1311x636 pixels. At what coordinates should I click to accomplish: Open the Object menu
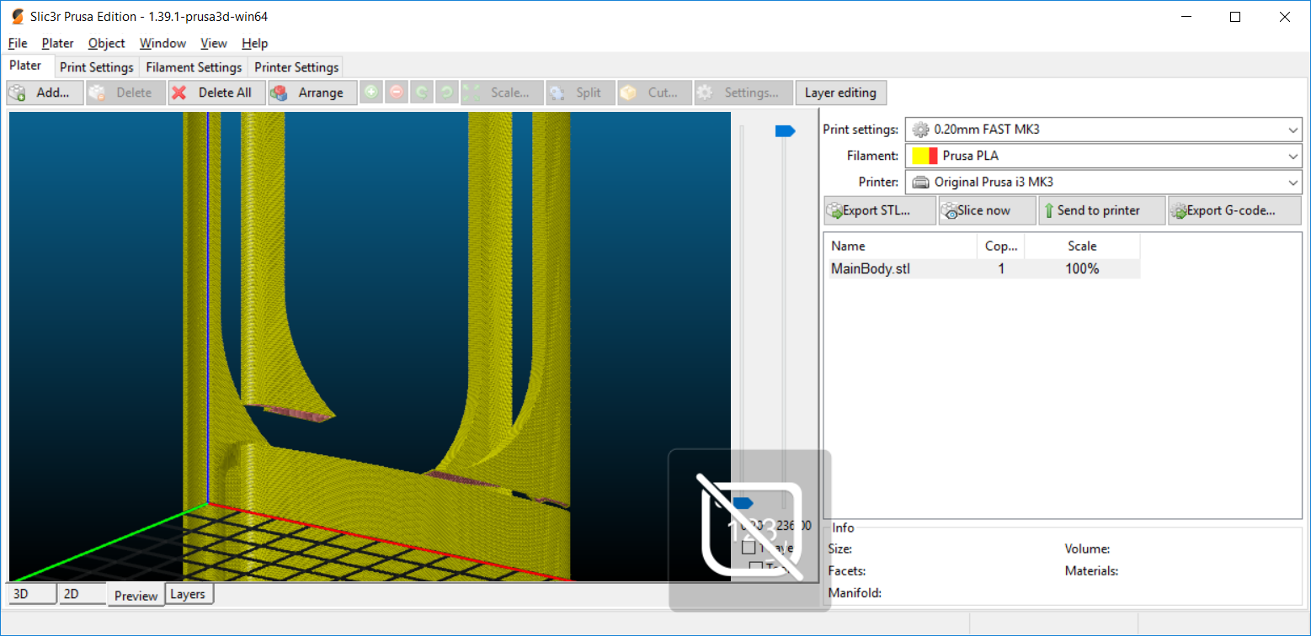click(106, 43)
